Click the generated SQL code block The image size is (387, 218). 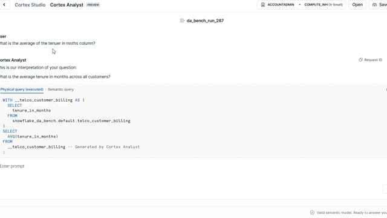(193, 126)
